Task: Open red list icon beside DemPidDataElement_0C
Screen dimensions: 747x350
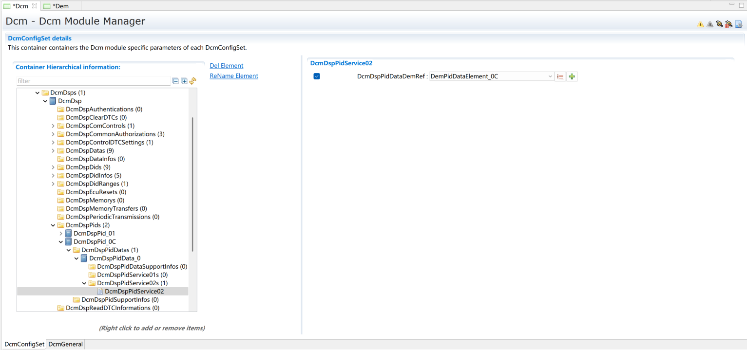Action: click(560, 76)
